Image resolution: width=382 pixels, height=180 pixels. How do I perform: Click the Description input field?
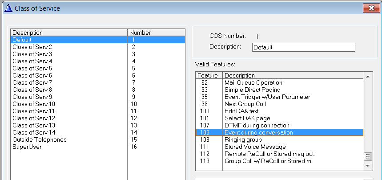(x=303, y=47)
